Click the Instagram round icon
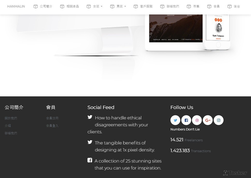 pos(219,120)
